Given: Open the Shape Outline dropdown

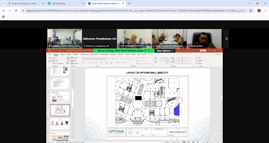Looking at the screenshot, I should tap(187, 60).
